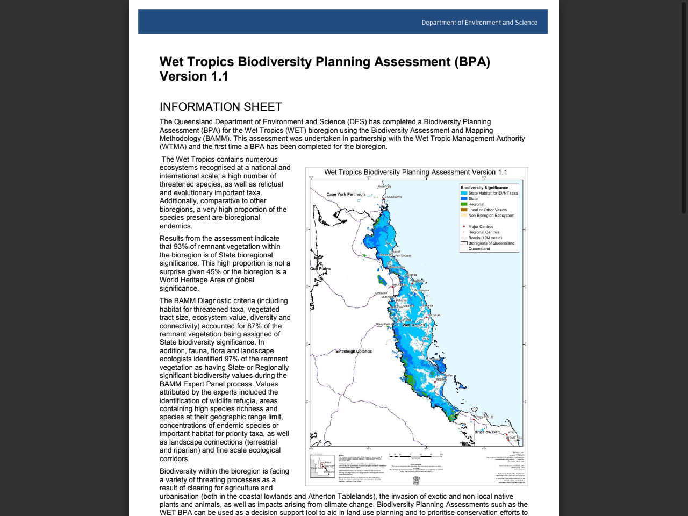The height and width of the screenshot is (516, 688).
Task: Click the 'Department of Environment and Science' header text
Action: coord(479,23)
